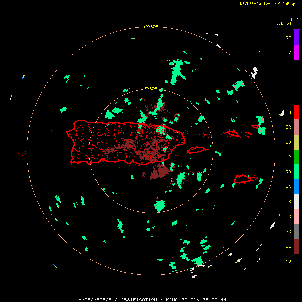Click the HA legend label
302x302 pixels.
tap(288, 112)
